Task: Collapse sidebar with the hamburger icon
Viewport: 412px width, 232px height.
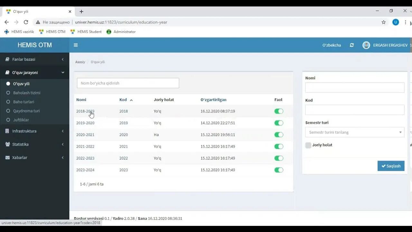Action: point(76,45)
